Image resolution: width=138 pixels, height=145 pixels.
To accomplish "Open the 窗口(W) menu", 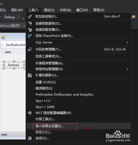I will (82, 10).
